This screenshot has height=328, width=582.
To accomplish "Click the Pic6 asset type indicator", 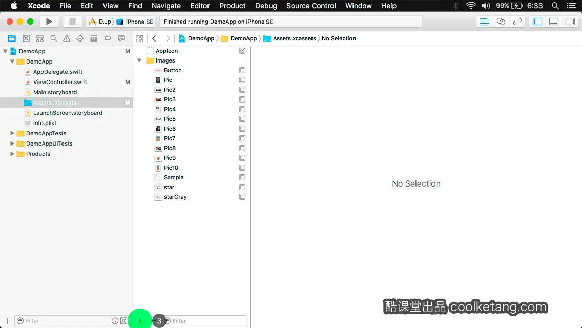I will [242, 129].
